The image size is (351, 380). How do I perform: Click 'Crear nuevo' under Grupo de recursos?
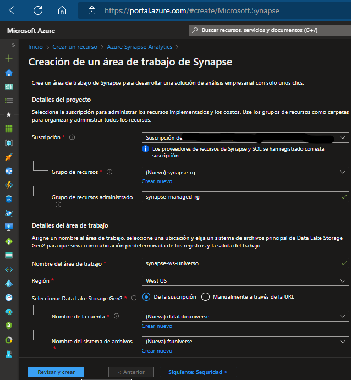157,181
